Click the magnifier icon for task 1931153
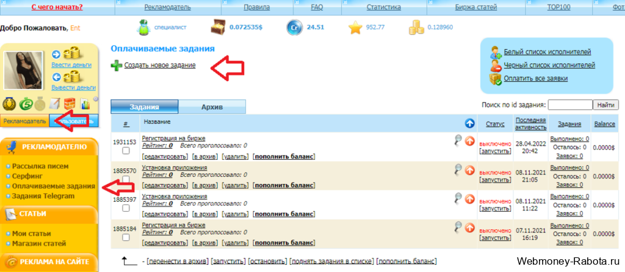The width and height of the screenshot is (625, 272). 459,141
